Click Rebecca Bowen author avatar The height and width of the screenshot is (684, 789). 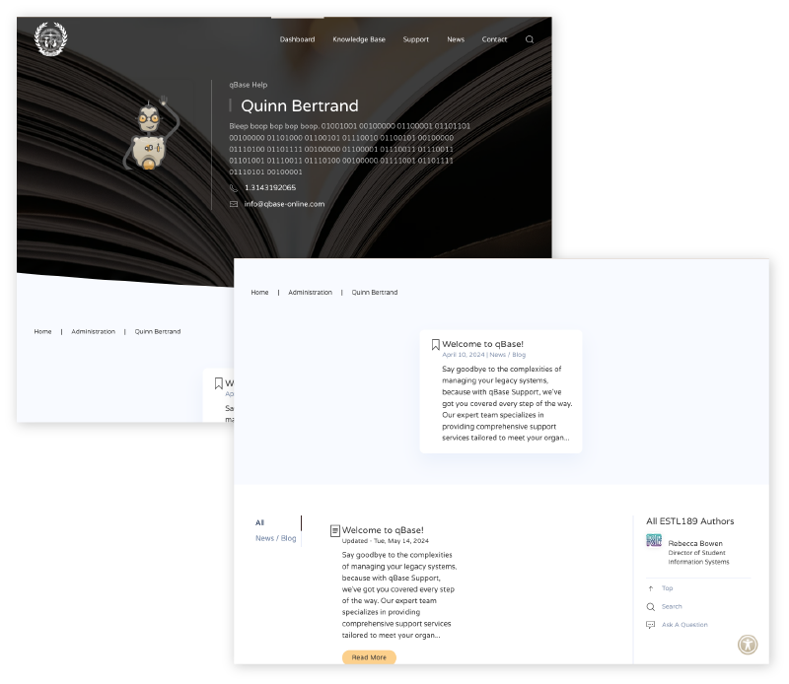point(654,541)
